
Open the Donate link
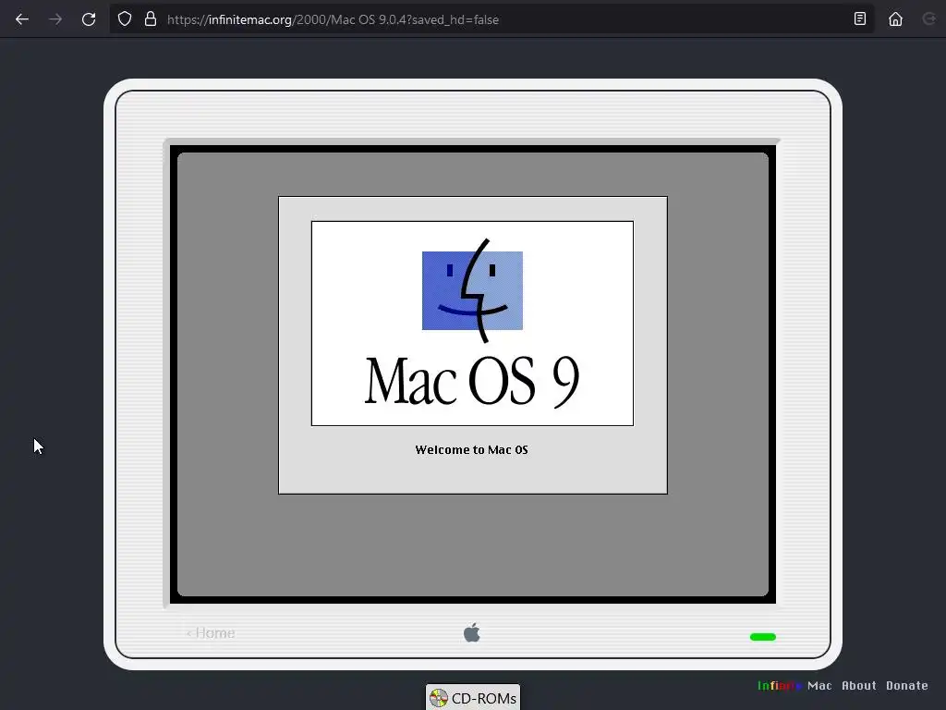click(907, 686)
